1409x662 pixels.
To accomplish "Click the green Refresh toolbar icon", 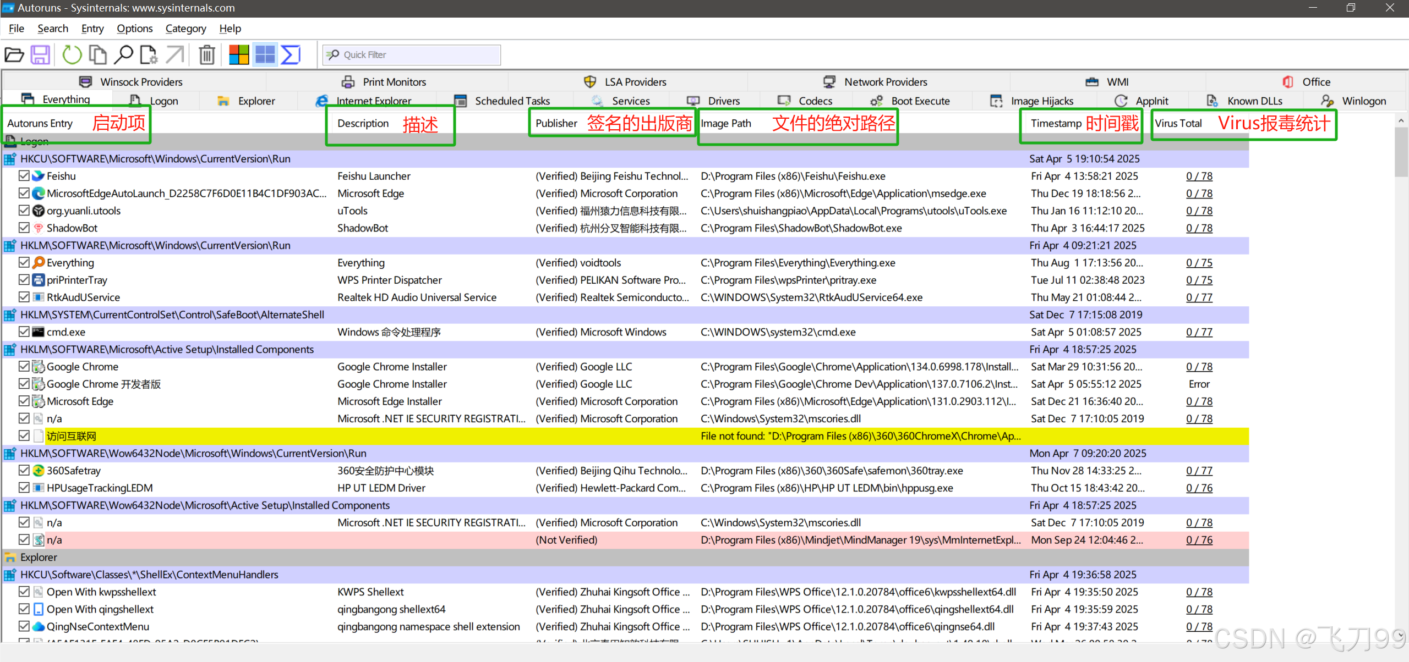I will (x=72, y=55).
